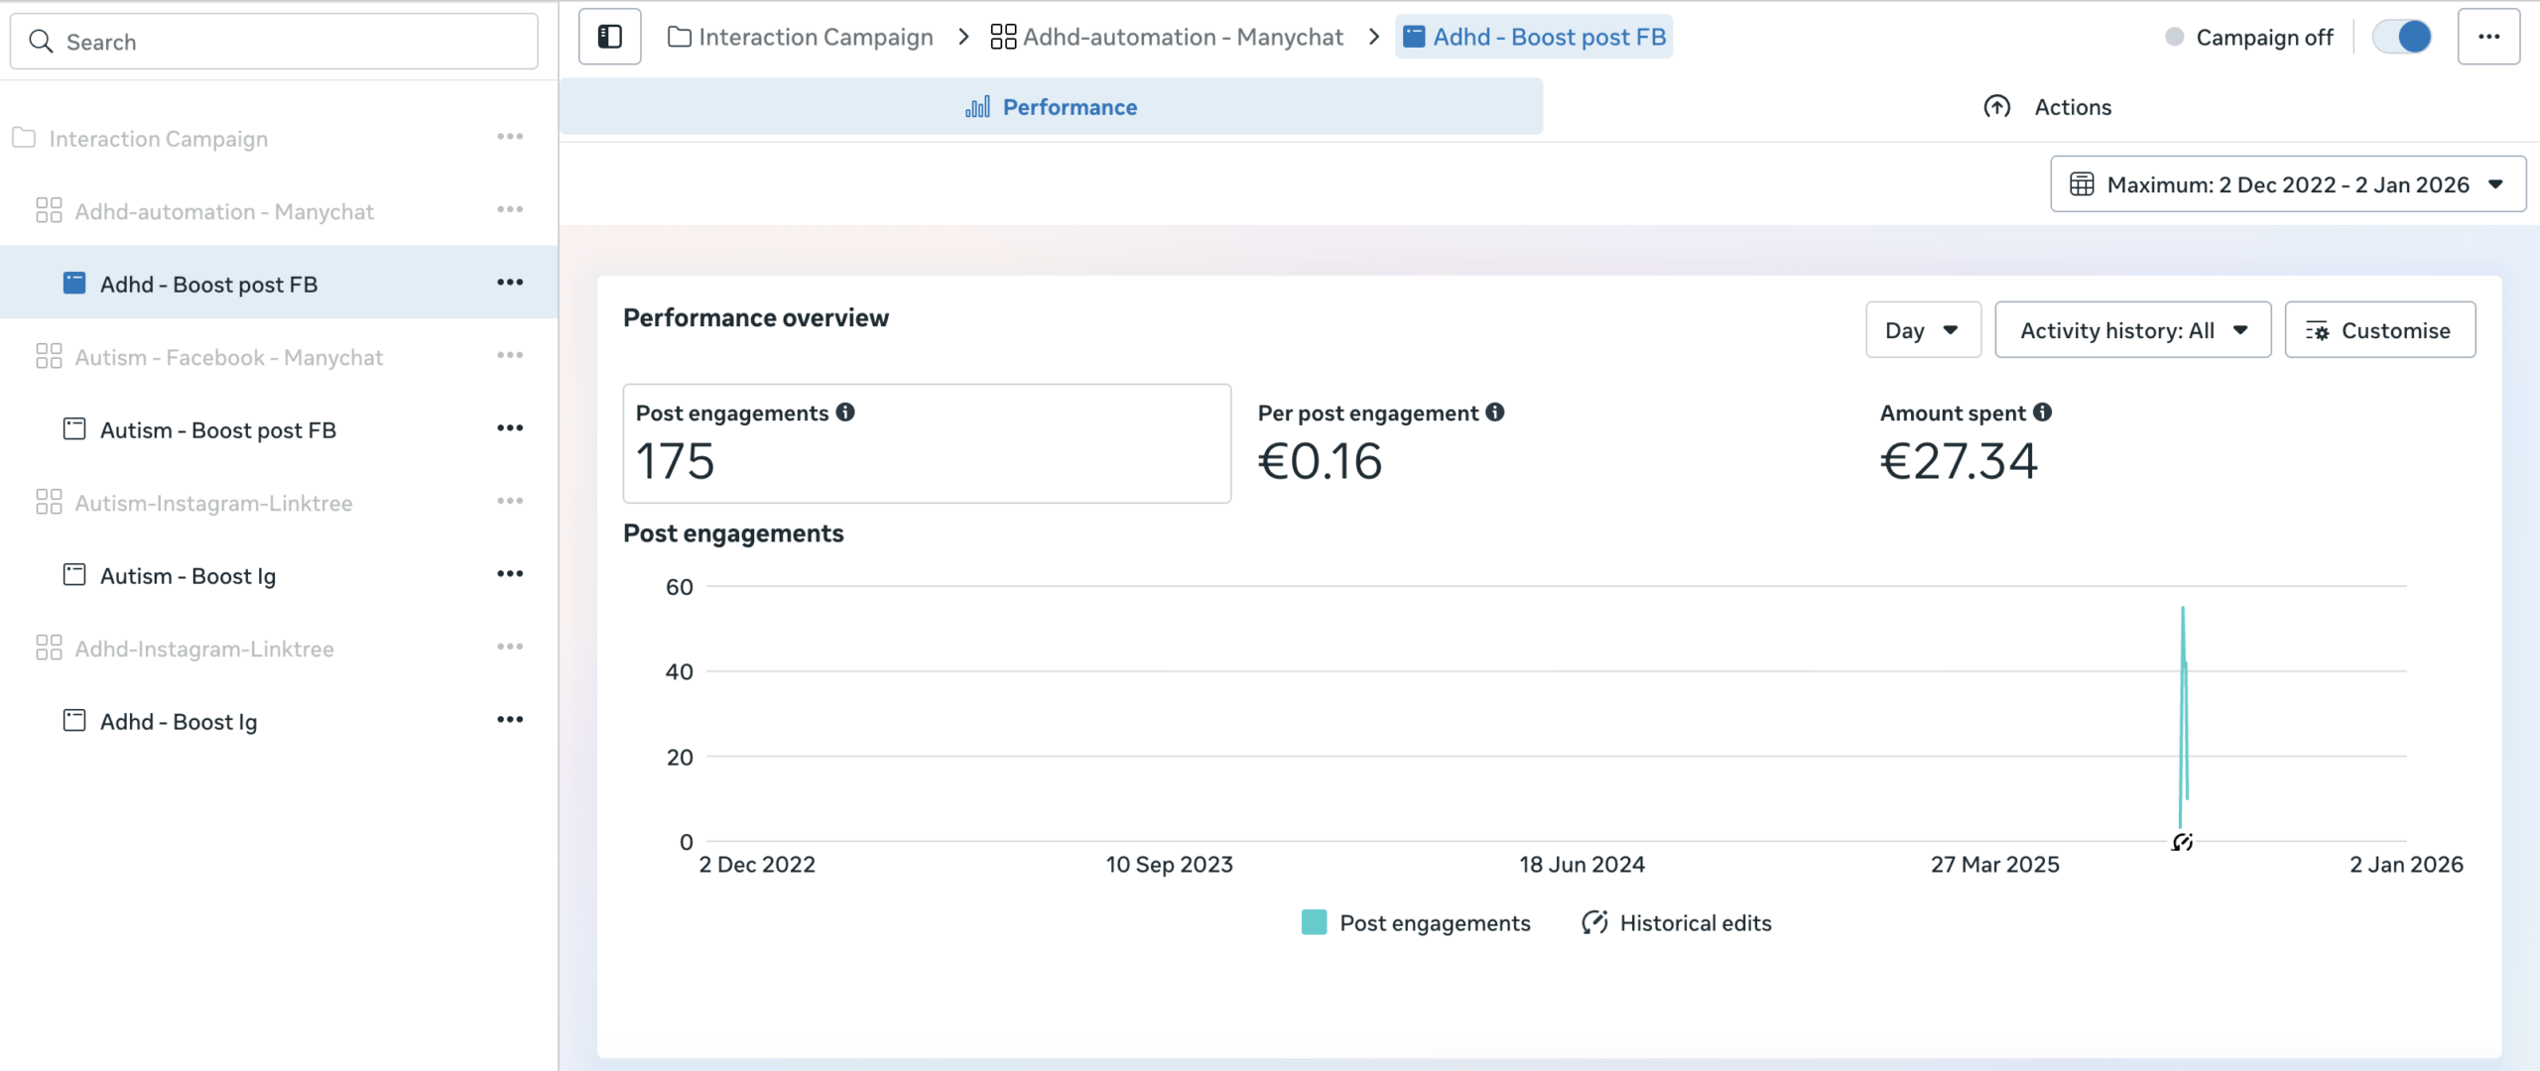This screenshot has width=2540, height=1071.
Task: Collapse the sidebar panel icon
Action: (609, 37)
